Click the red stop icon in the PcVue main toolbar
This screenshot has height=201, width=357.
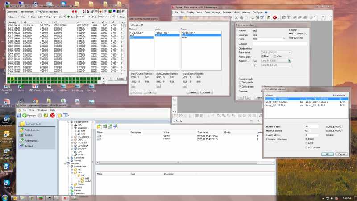click(275, 17)
